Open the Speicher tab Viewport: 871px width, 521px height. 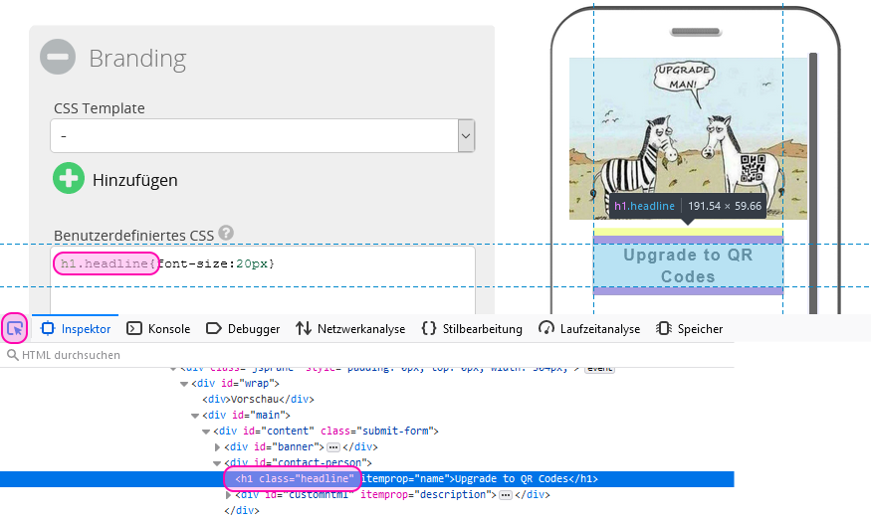tap(690, 329)
